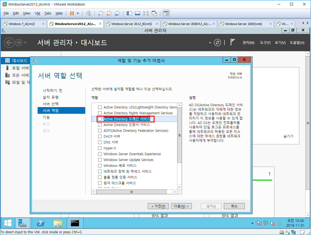311x235 pixels.
Task: Check the DNS 서버 role
Action: coord(100,142)
